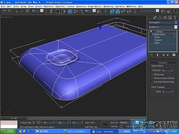Open the Modifier List dropdown
The height and width of the screenshot is (134, 179).
pyautogui.click(x=176, y=27)
